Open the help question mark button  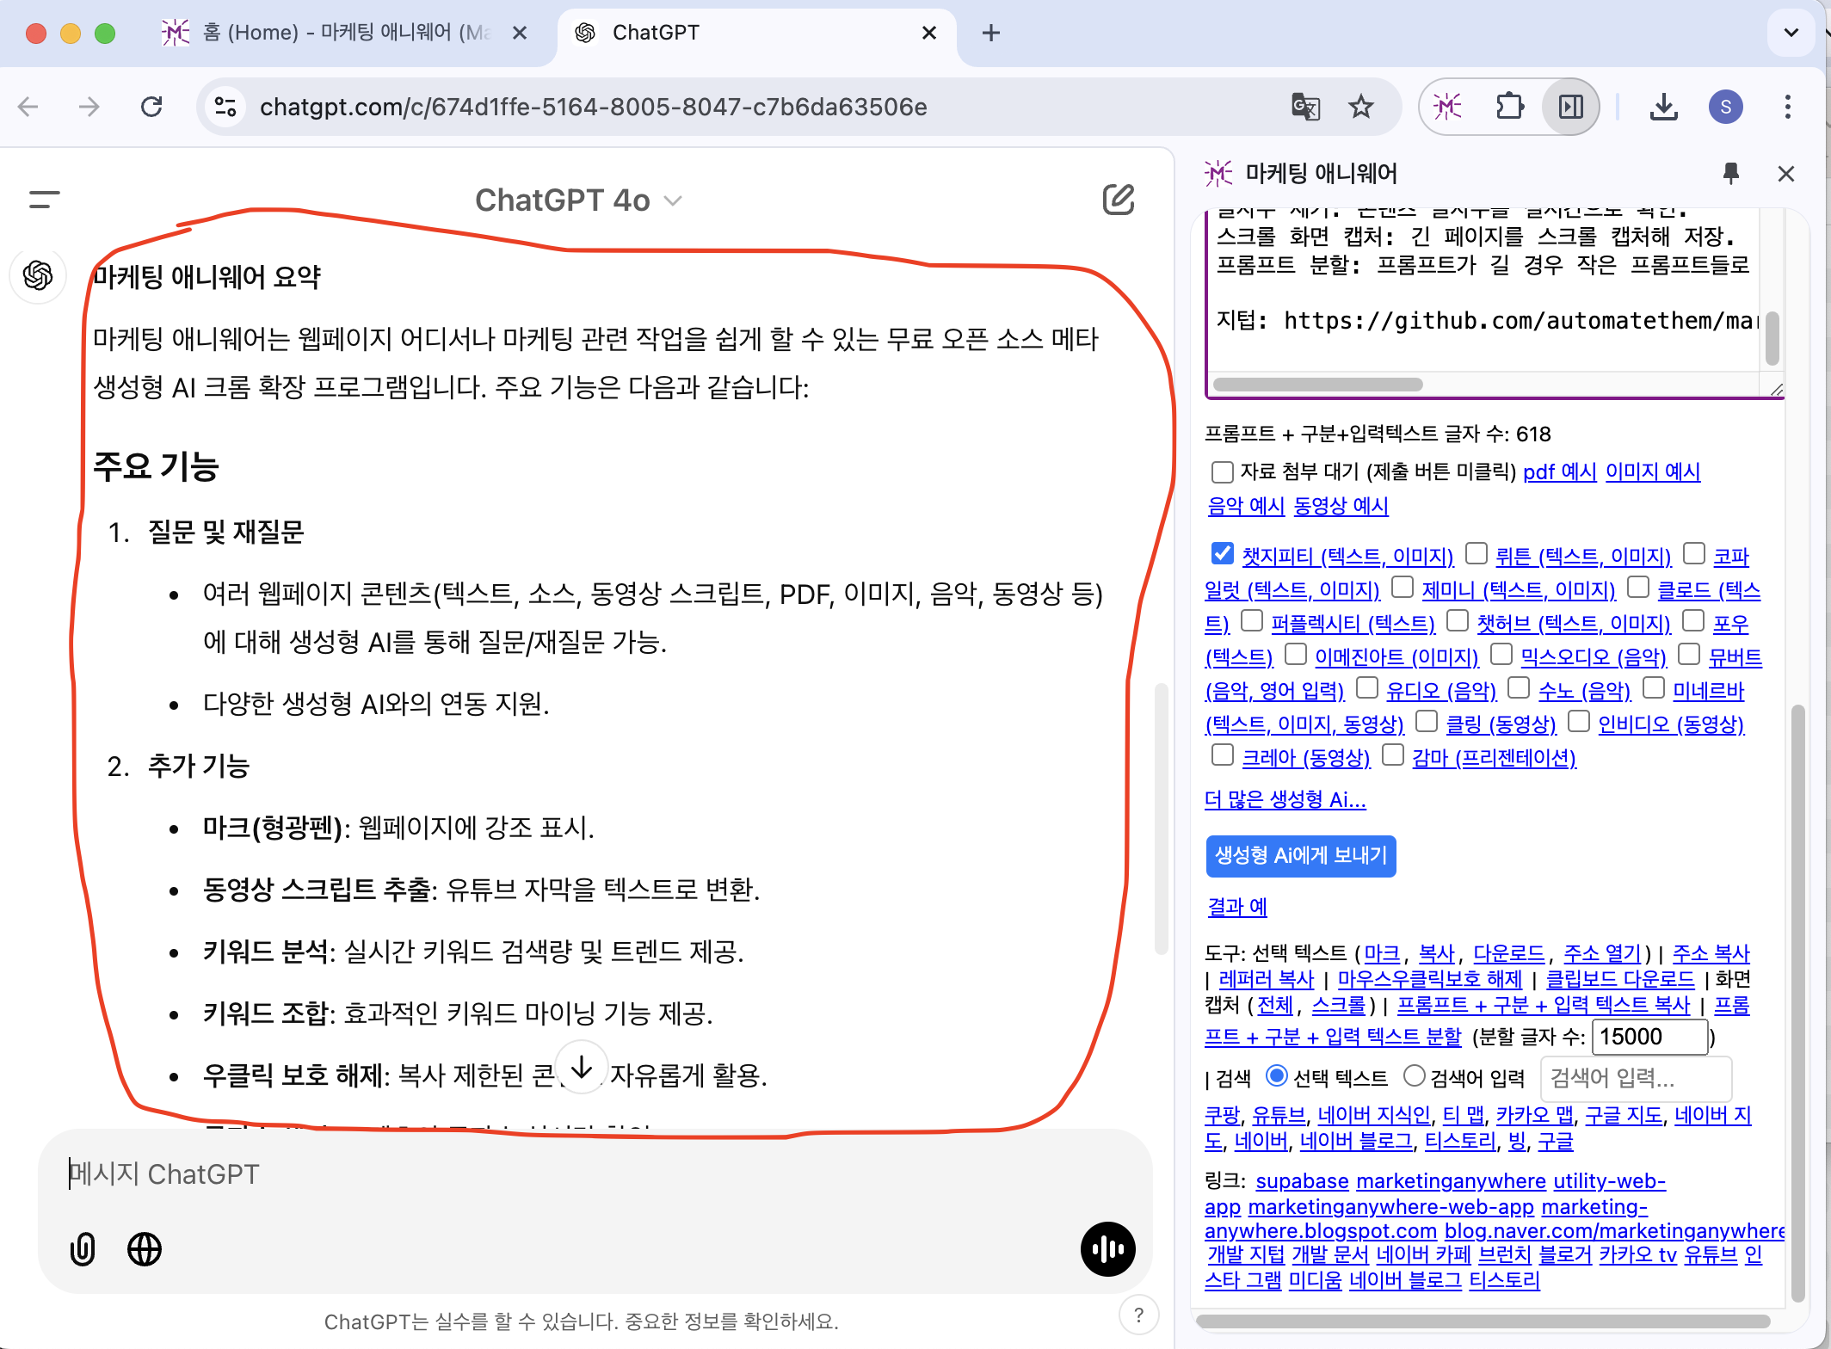1138,1315
